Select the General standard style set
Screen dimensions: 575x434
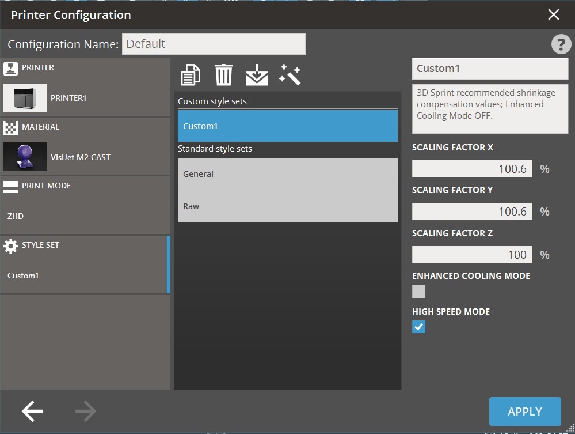[287, 174]
